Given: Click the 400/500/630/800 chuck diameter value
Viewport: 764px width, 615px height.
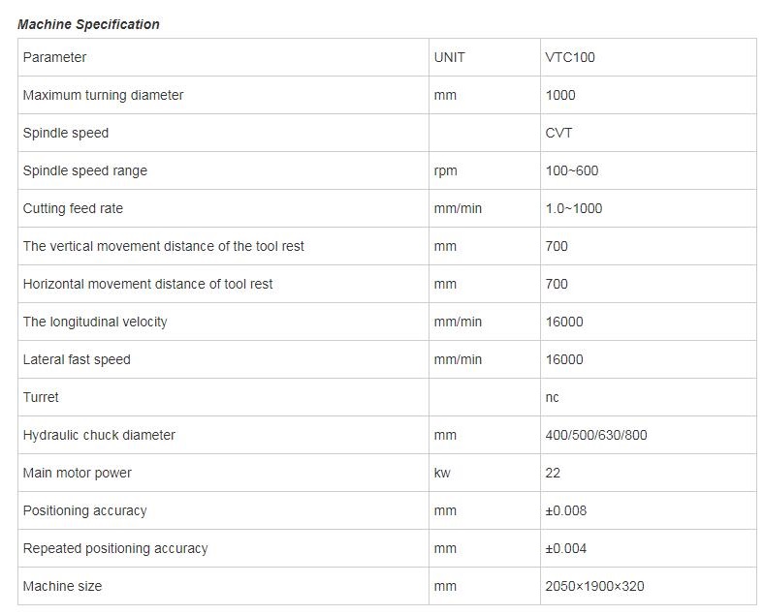Looking at the screenshot, I should tap(596, 435).
